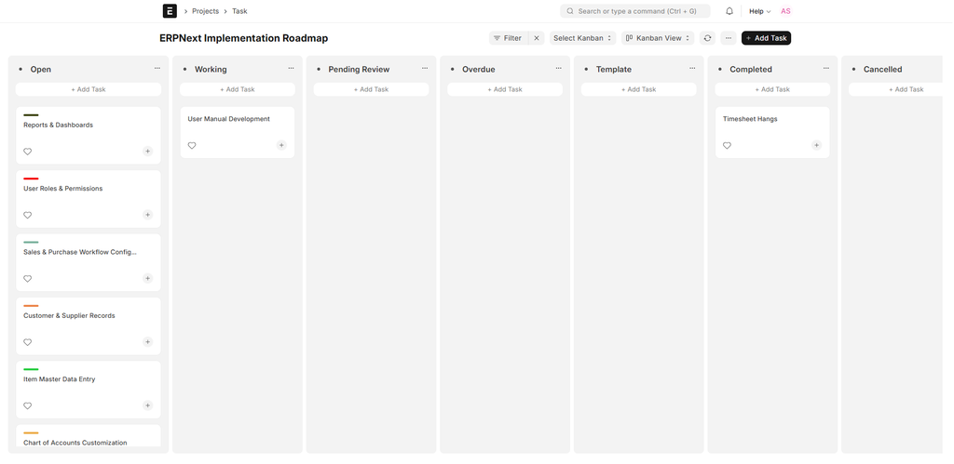Add Task in the Completed column

(772, 89)
